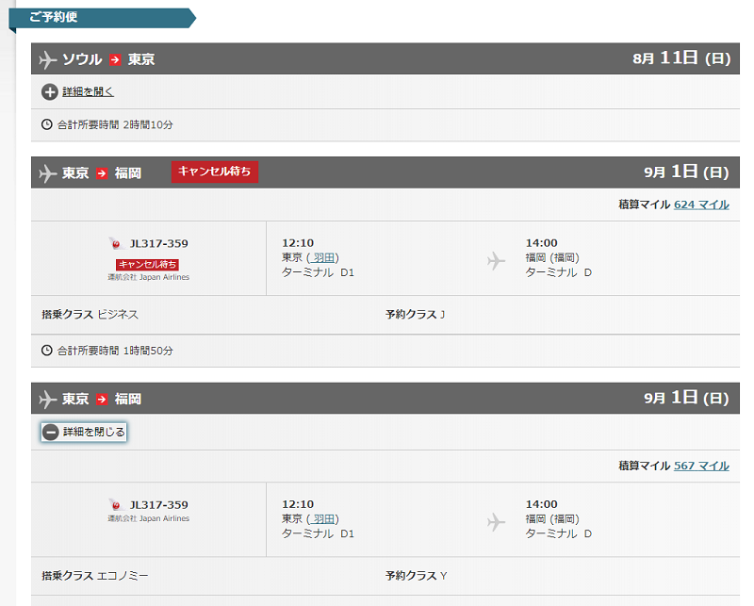
Task: Click the ご予約便 section heading banner
Action: [103, 18]
